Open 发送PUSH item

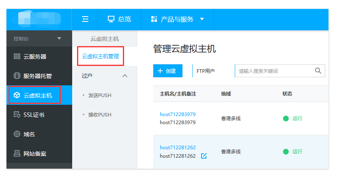(x=100, y=95)
